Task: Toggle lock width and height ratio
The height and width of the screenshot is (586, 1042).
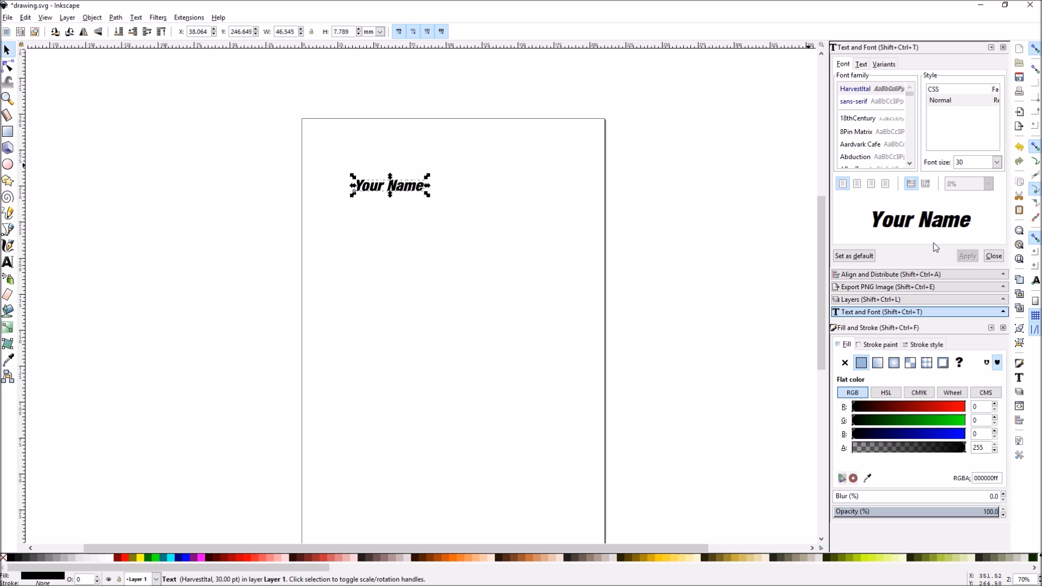Action: 312,31
